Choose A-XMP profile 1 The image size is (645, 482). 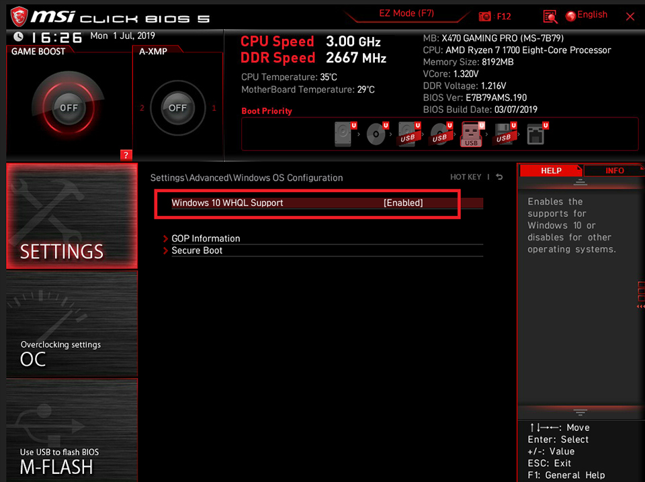coord(214,108)
